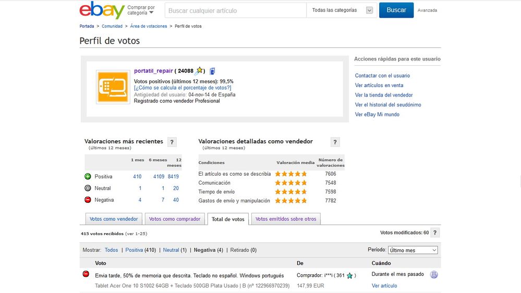Click into the Buscar cualquier artículo field
Image resolution: width=521 pixels, height=293 pixels.
coord(236,10)
